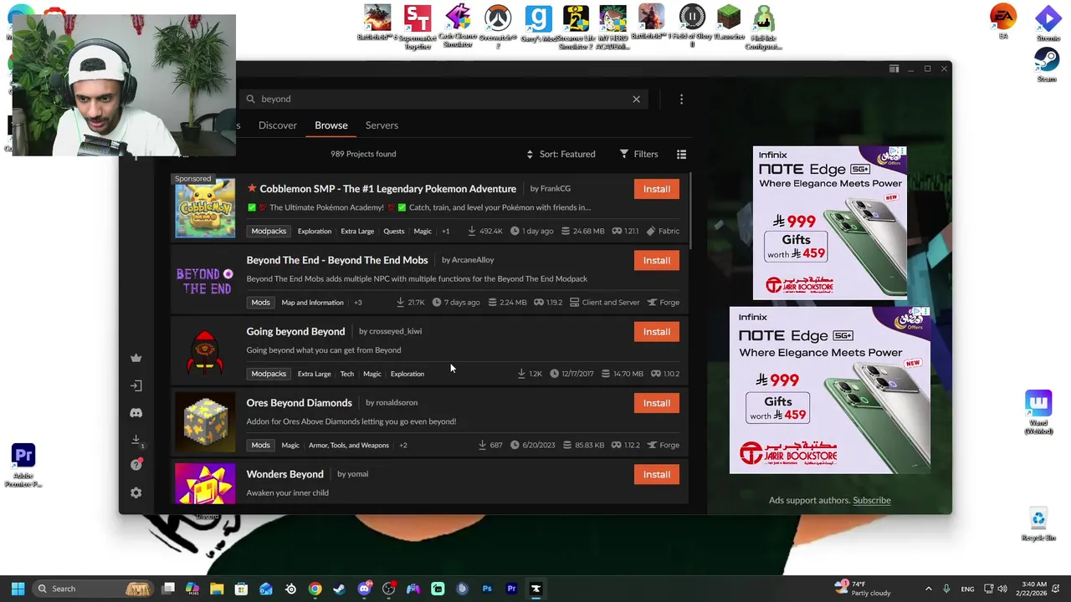This screenshot has width=1071, height=602.
Task: Open the Adobe Premiere Pro desktop shortcut
Action: tap(23, 465)
